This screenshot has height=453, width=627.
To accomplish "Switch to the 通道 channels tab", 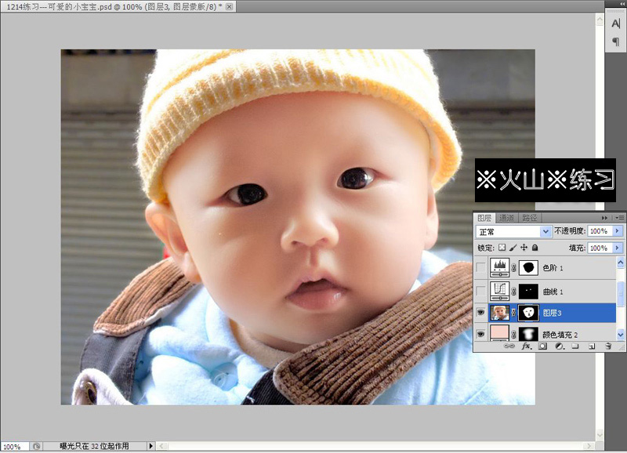I will 506,217.
